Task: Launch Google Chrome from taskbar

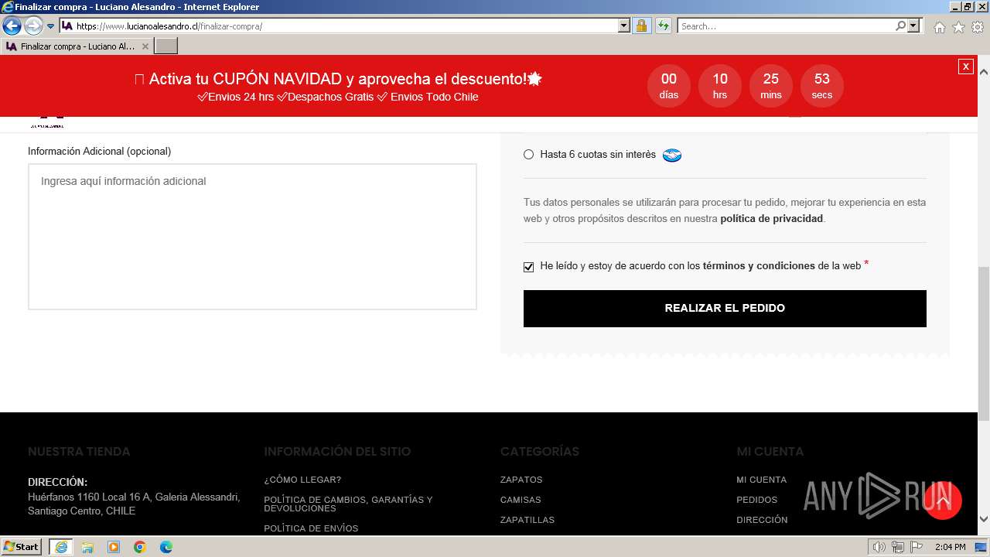Action: coord(140,547)
